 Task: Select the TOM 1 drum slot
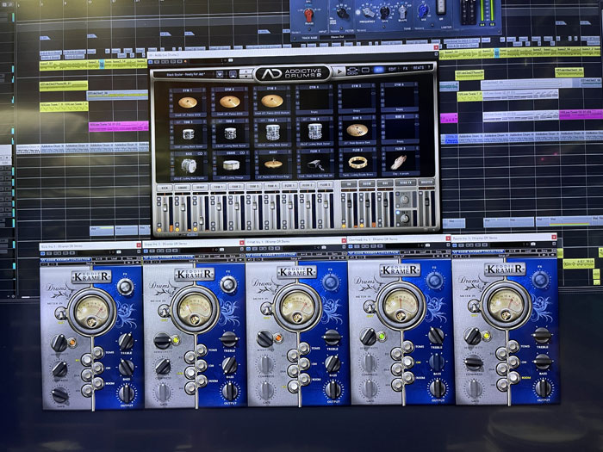pyautogui.click(x=188, y=134)
